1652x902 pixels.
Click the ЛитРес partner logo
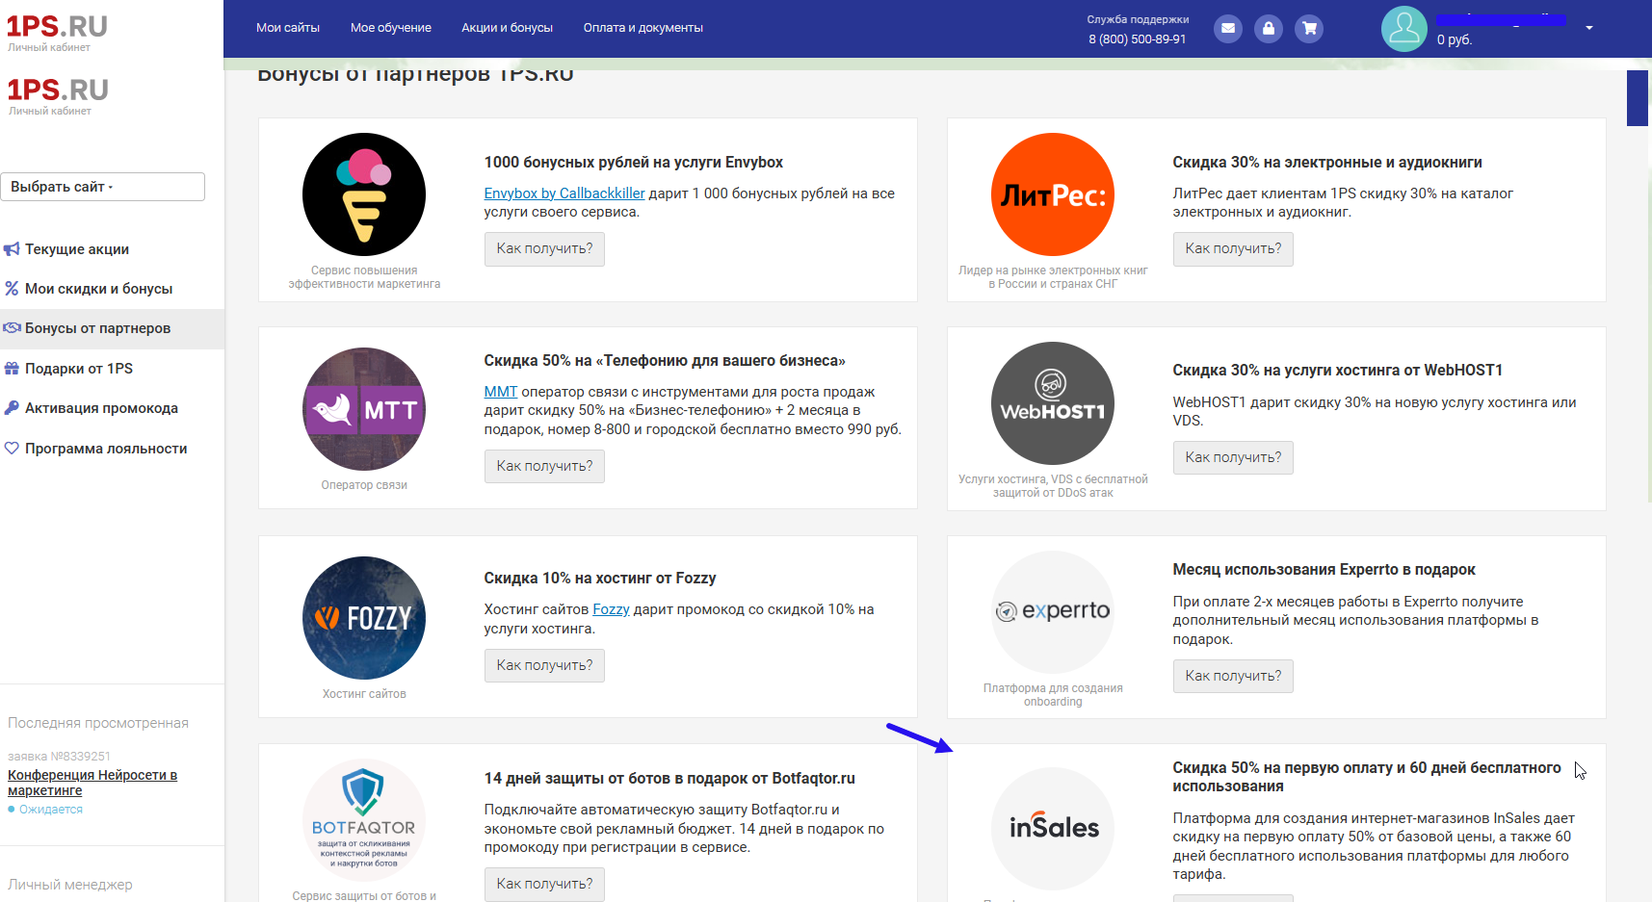click(x=1053, y=194)
